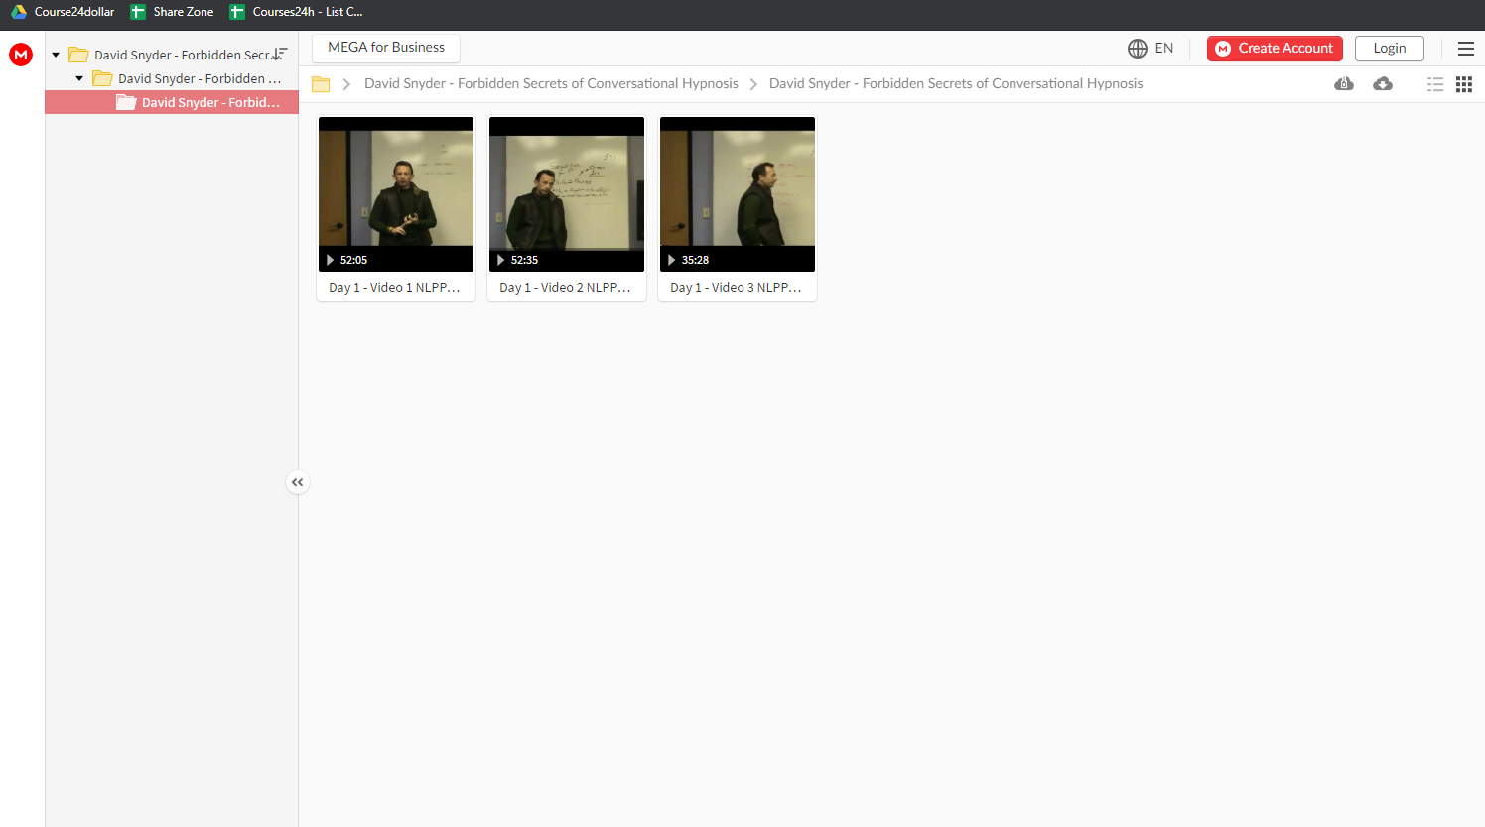Open the hamburger main menu
1485x827 pixels.
(1466, 48)
